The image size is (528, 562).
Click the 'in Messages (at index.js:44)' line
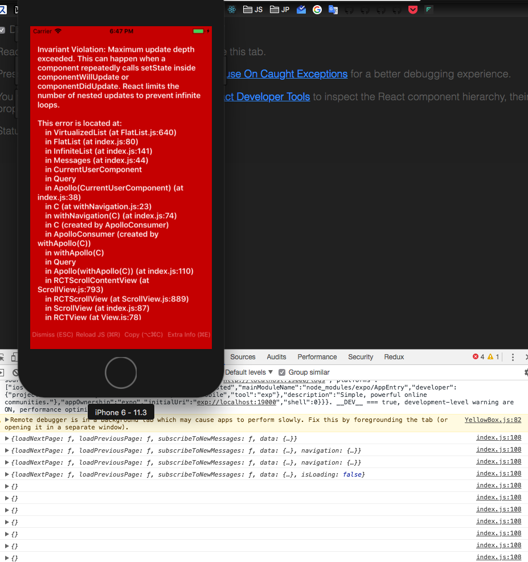[96, 160]
